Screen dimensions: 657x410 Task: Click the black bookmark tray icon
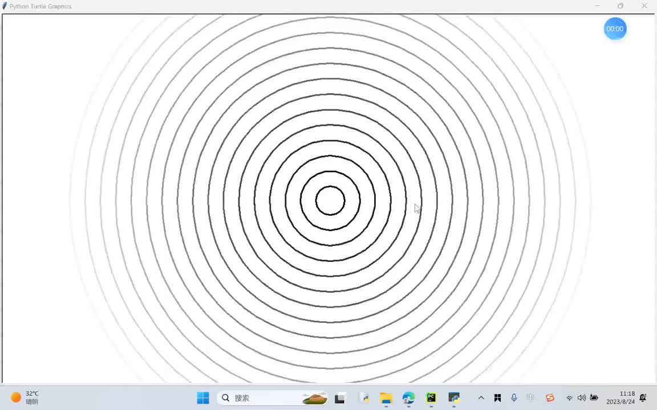point(497,398)
